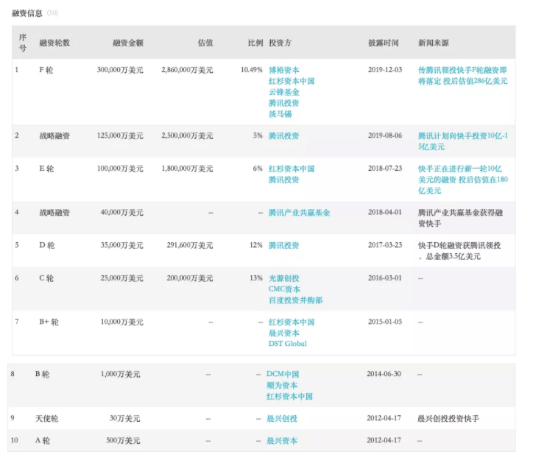
Task: Click the 融资信息 section heading
Action: click(26, 13)
